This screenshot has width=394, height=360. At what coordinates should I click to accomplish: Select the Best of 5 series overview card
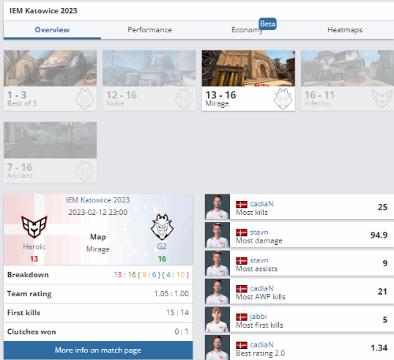point(50,80)
